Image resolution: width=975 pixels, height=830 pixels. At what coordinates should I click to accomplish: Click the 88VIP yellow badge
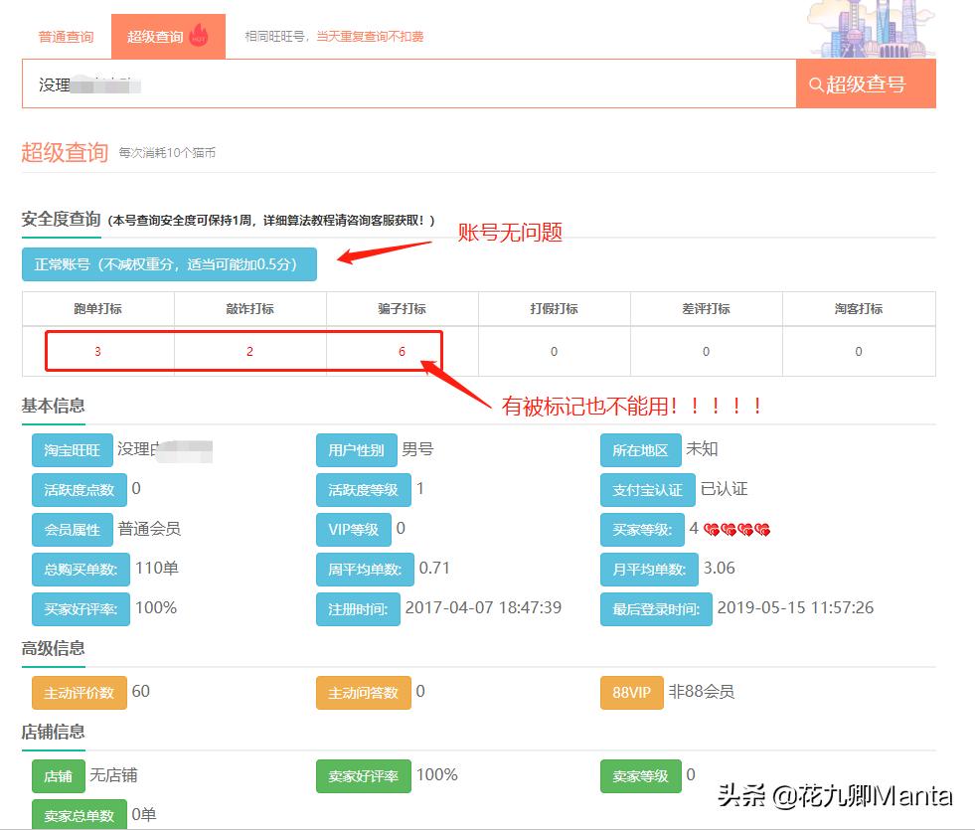click(x=630, y=692)
